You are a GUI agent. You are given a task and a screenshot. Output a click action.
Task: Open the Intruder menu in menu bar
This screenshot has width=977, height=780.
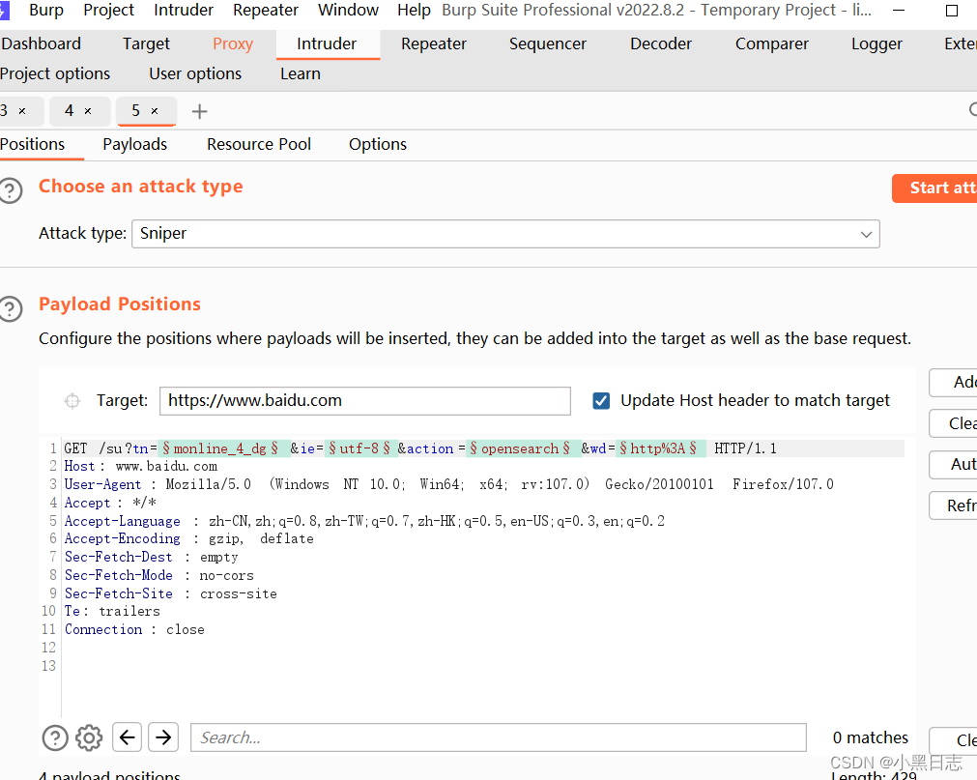click(184, 11)
